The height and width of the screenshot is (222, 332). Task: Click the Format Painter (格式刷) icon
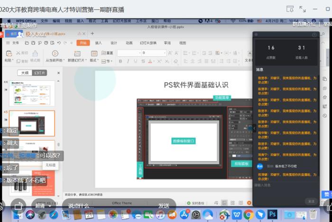click(x=35, y=53)
